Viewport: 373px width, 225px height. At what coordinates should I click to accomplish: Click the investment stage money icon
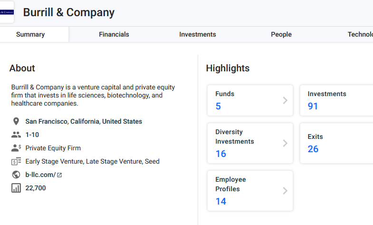coord(16,161)
